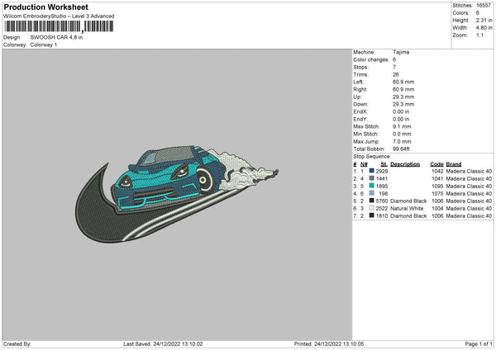This screenshot has width=496, height=350.
Task: Click 'Wilcom EmbroideryStudio – Level 3 Advanced' text
Action: pos(59,17)
